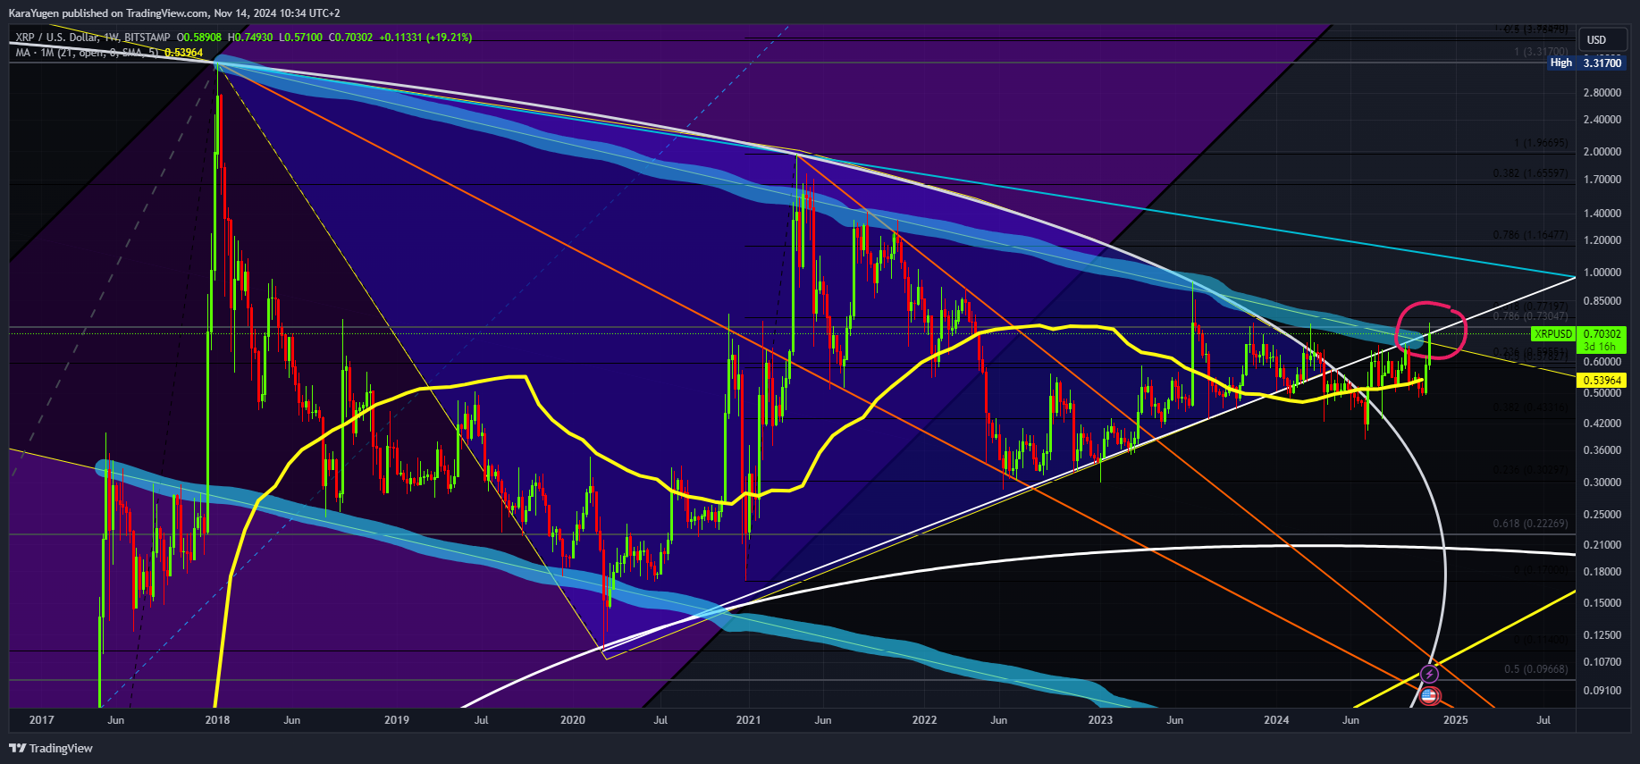
Task: Click the 0.85000 price scale label
Action: (x=1602, y=300)
